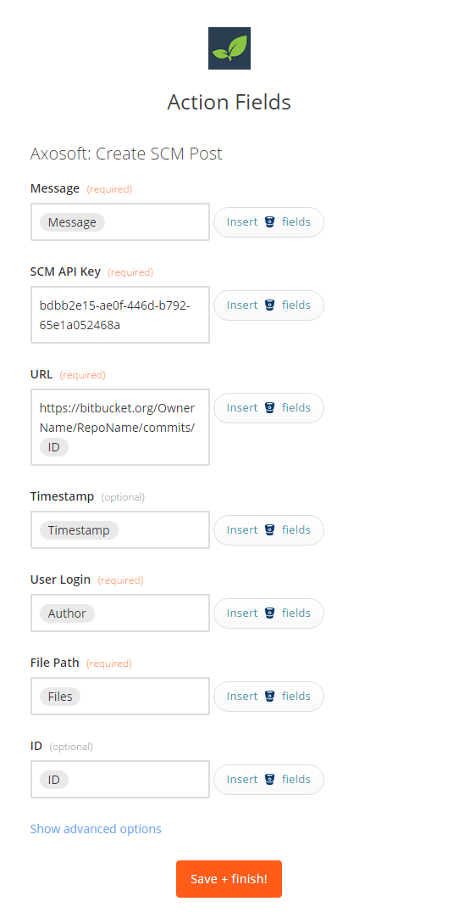The height and width of the screenshot is (924, 459).
Task: Click the Axosoft green leaf logo
Action: pos(229,48)
